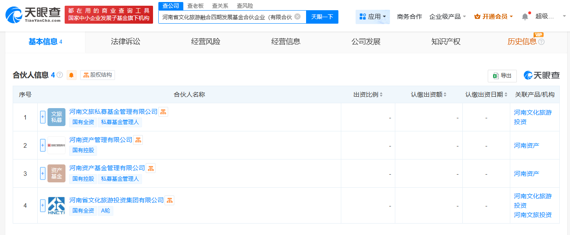Click equity structure icon beside 河南资产管理有限公司
570x235 pixels.
click(x=138, y=140)
